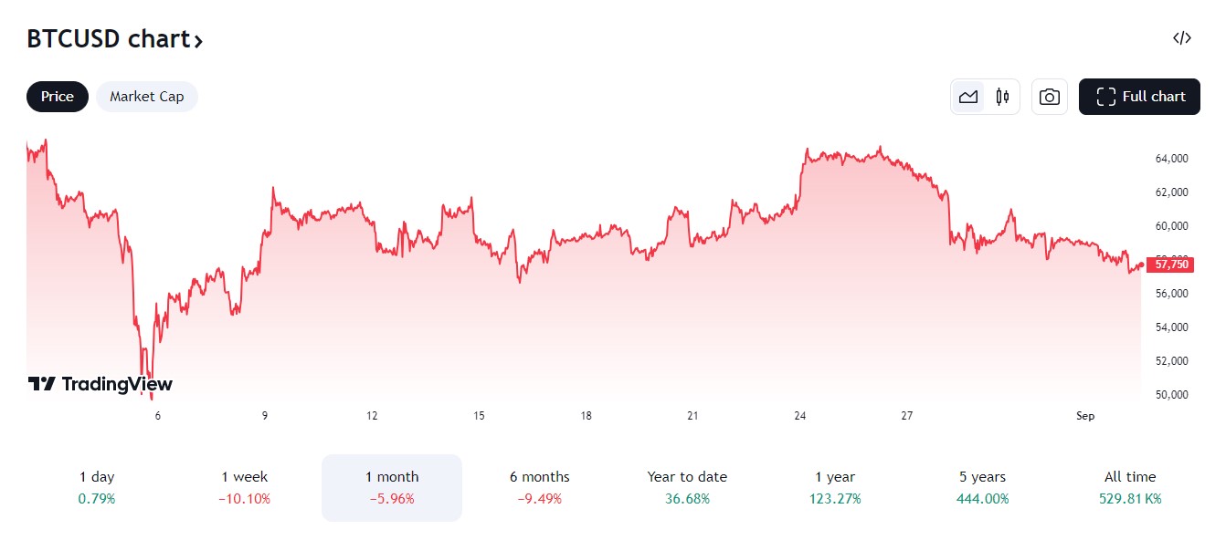Show the All time range
The height and width of the screenshot is (540, 1226).
1130,487
